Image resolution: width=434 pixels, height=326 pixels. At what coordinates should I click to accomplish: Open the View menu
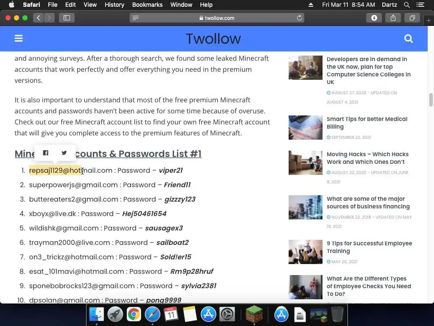pyautogui.click(x=90, y=5)
